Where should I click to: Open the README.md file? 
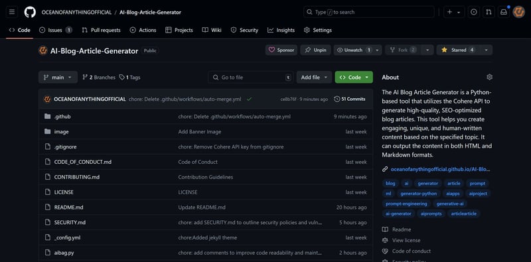click(69, 207)
